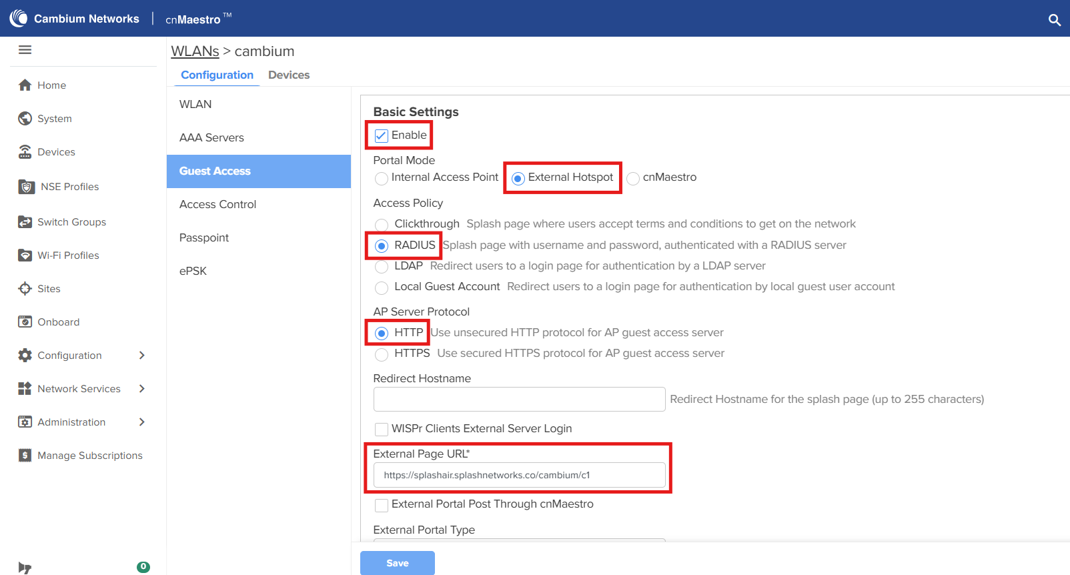Check External Portal Post Through cnMaestro
The image size is (1070, 575).
382,505
